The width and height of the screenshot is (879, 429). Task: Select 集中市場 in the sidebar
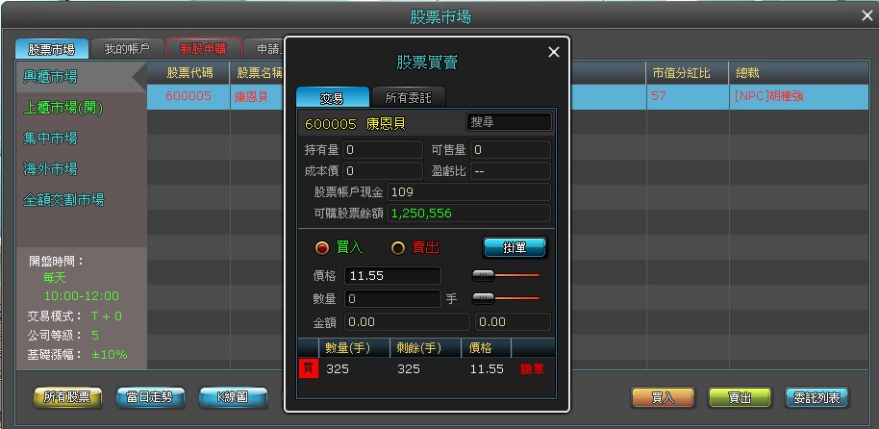coord(51,139)
